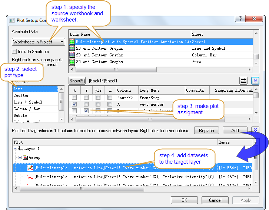Click the worksheet list scroll down arrow
Viewport: 269px width, 210px height.
(x=256, y=63)
